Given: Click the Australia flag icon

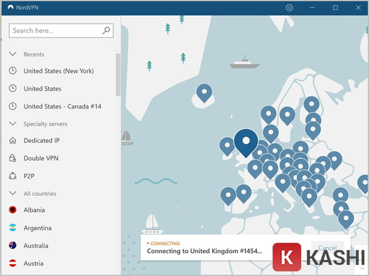Looking at the screenshot, I should (12, 246).
